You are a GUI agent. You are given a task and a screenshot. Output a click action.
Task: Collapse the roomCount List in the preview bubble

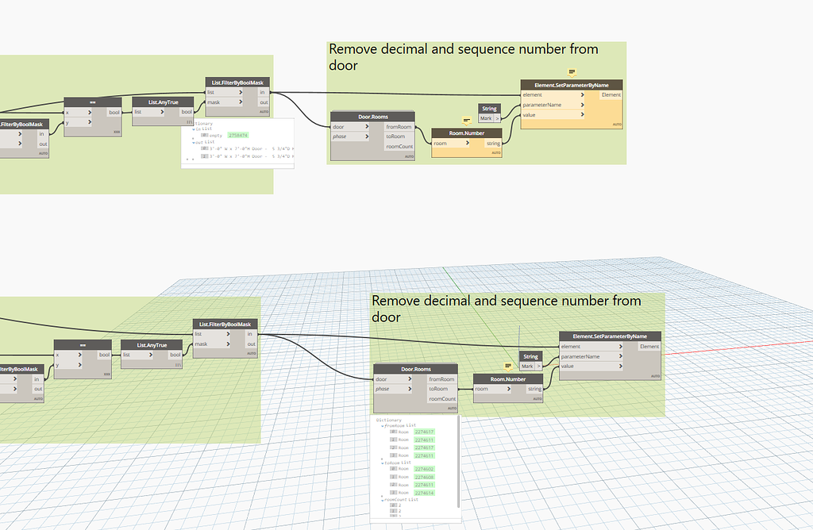pyautogui.click(x=384, y=500)
